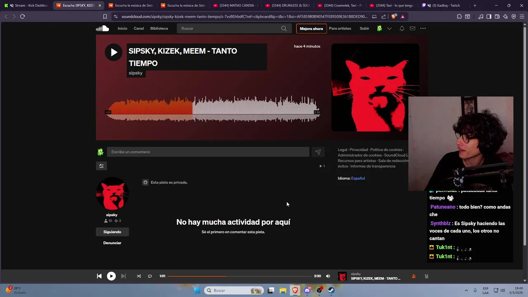
Task: Toggle repeat in the player bar
Action: (x=150, y=276)
